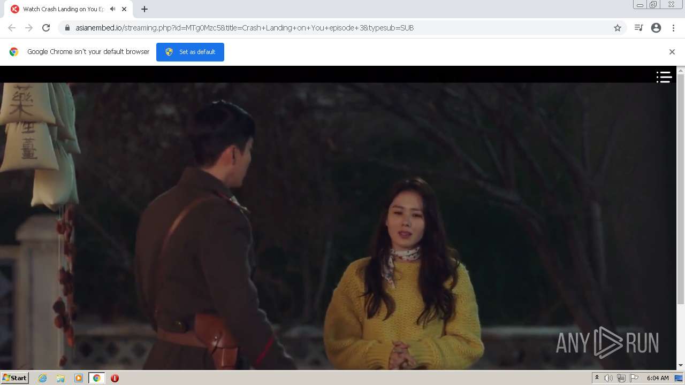Open the system volume control
Viewport: 685px width, 385px height.
pos(608,378)
